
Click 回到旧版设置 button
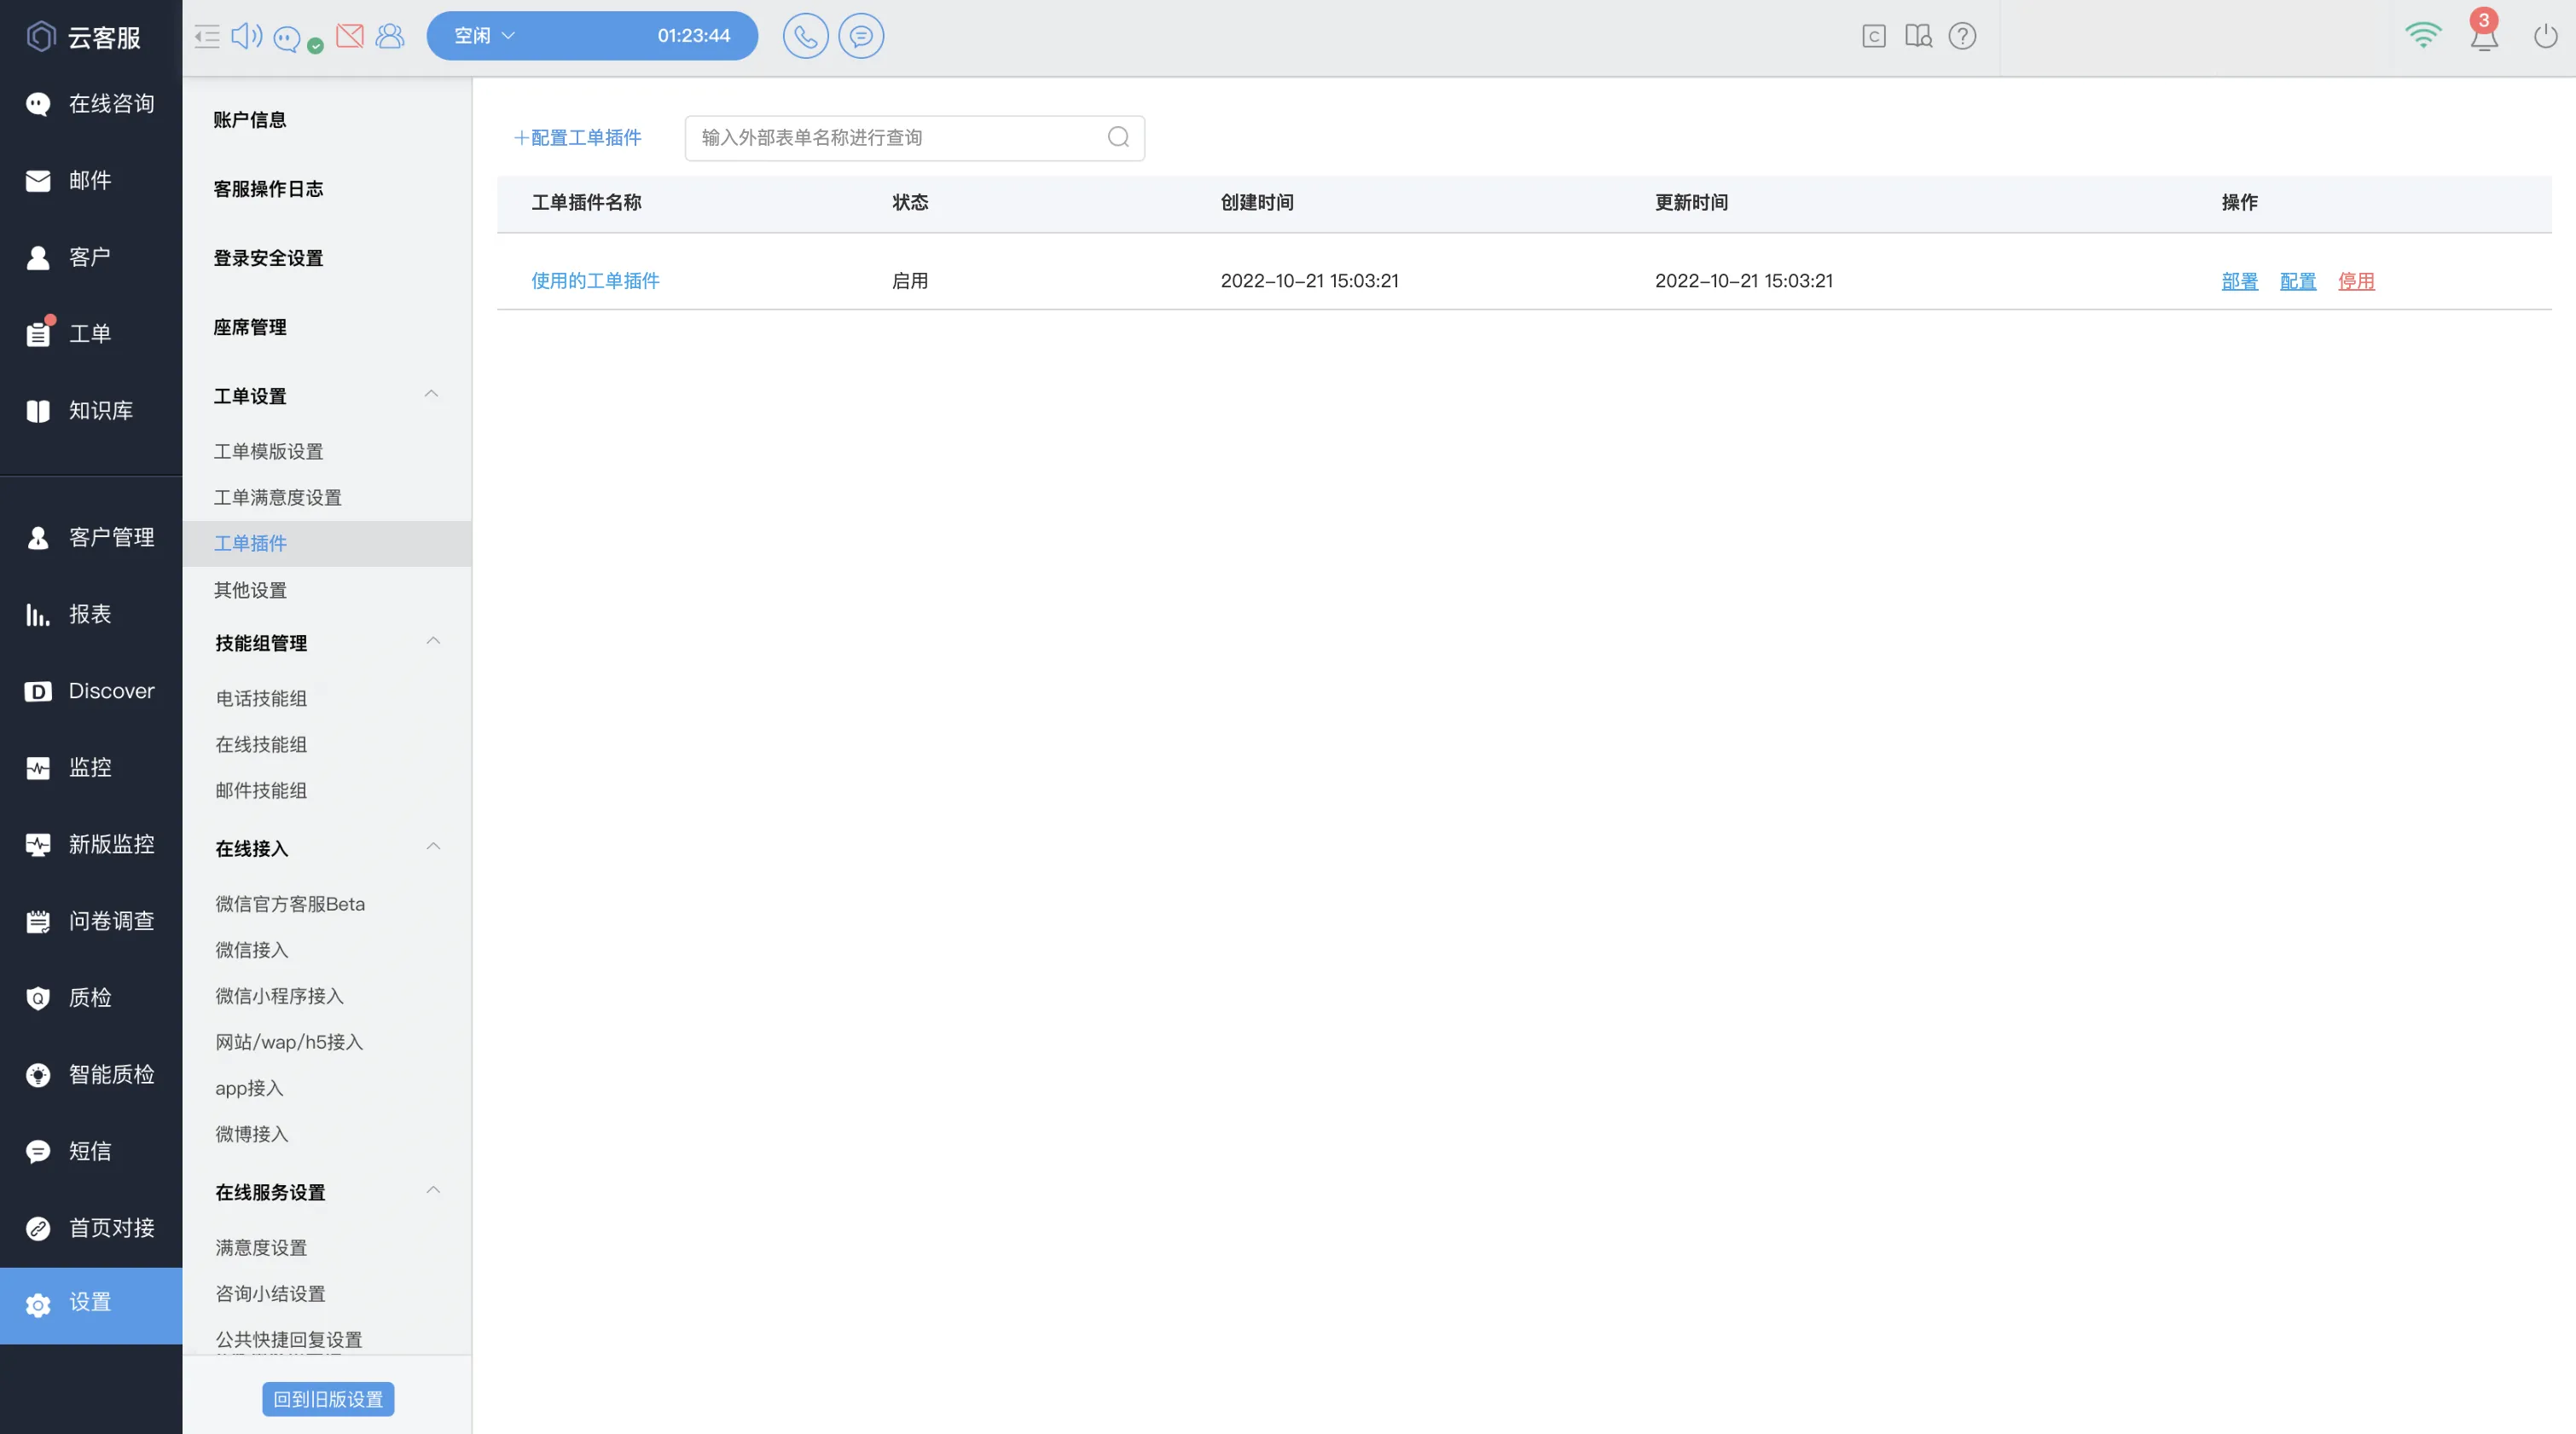(328, 1399)
